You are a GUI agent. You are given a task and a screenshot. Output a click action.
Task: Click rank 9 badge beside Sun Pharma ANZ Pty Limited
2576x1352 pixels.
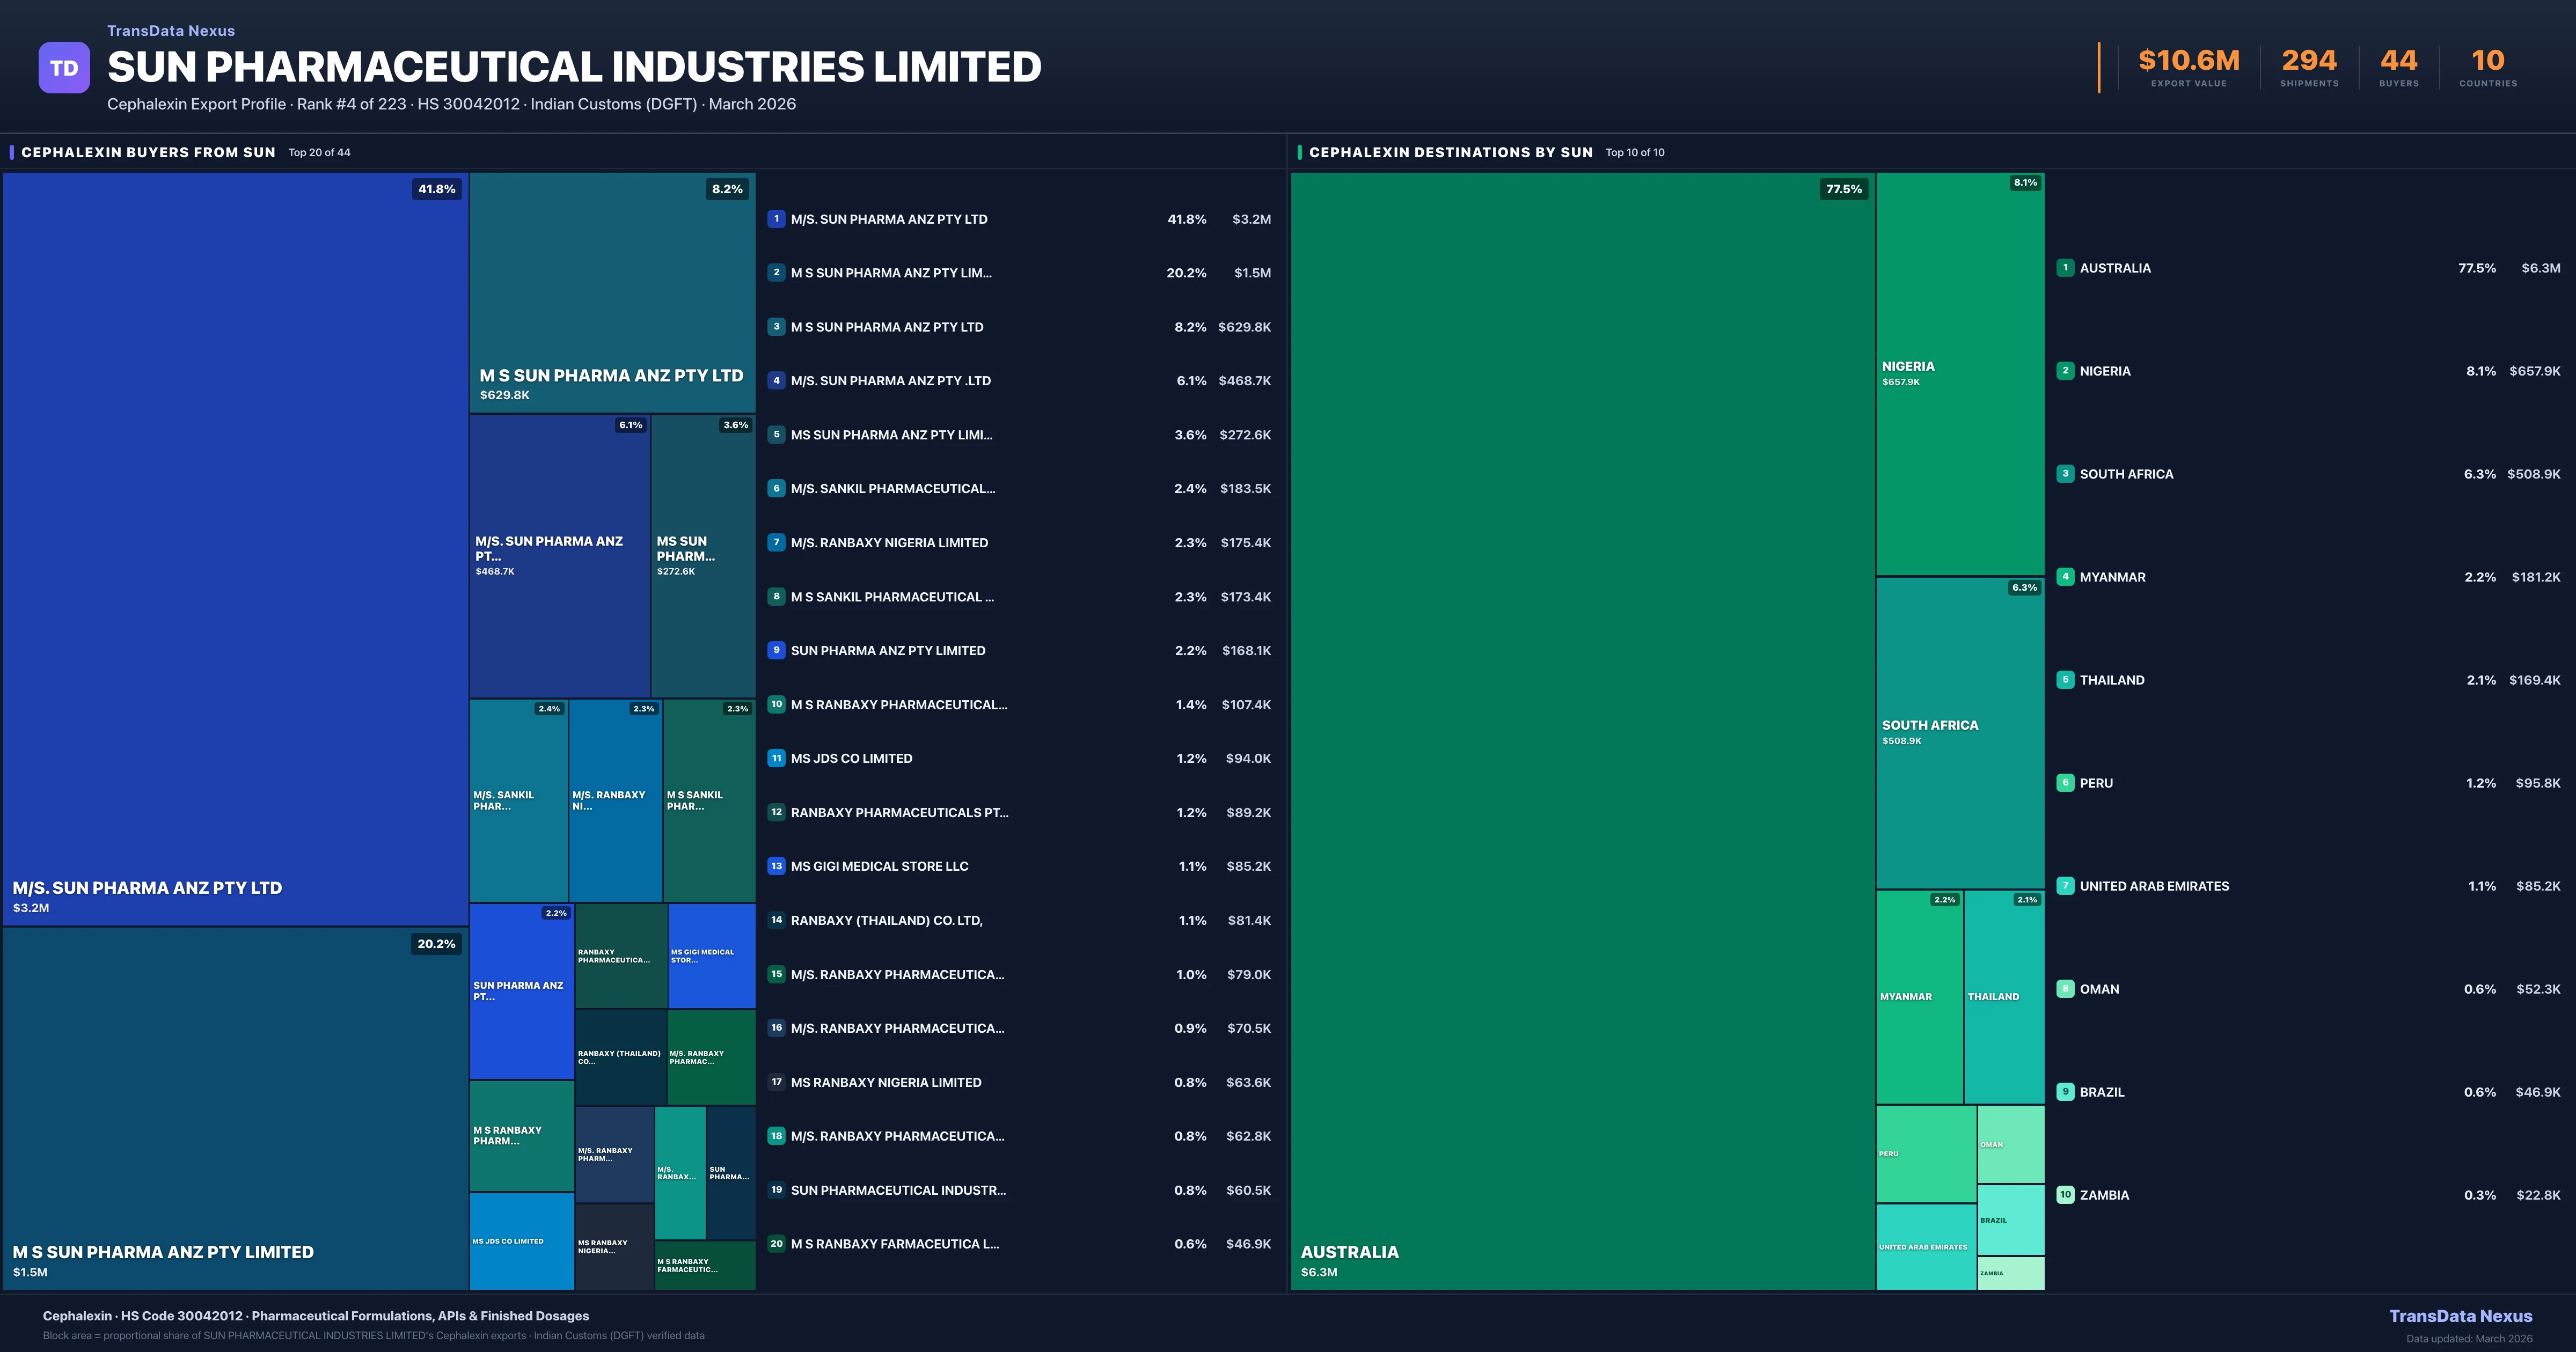(x=776, y=650)
